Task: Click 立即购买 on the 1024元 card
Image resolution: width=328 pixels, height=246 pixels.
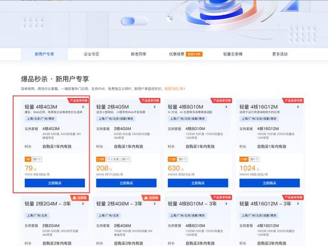Action: click(270, 183)
